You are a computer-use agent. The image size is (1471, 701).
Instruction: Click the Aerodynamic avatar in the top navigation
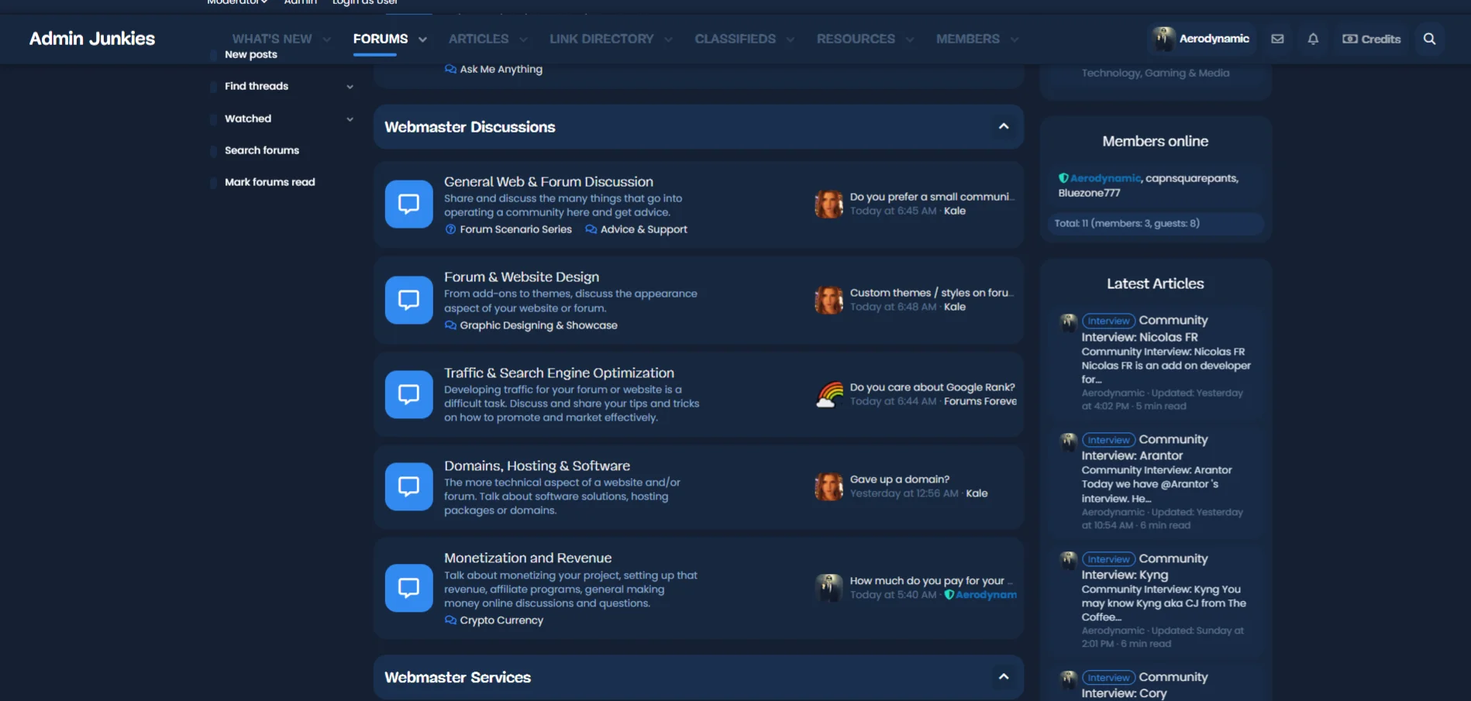(x=1163, y=39)
